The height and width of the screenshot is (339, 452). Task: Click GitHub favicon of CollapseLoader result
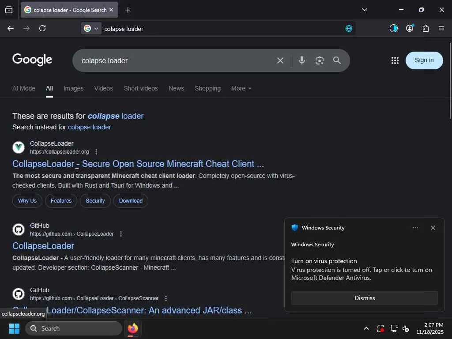click(x=19, y=230)
